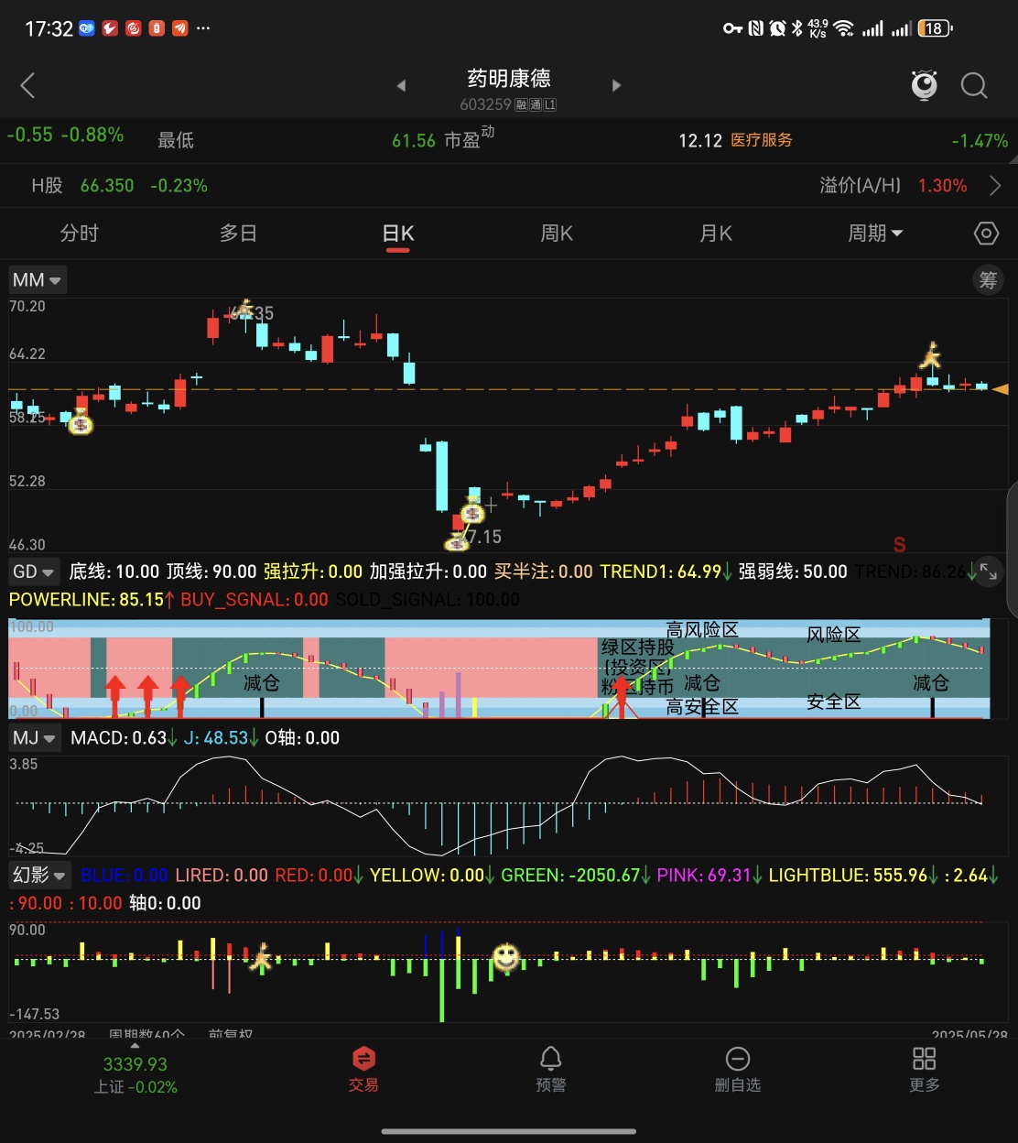
Task: Select the 分时 tab
Action: (x=79, y=234)
